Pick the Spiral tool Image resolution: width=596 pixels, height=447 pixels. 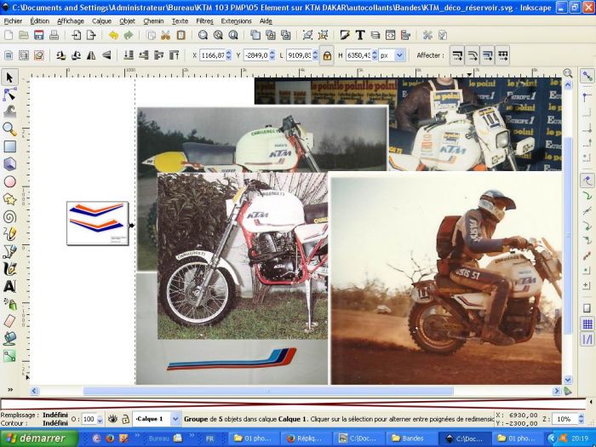pyautogui.click(x=9, y=216)
